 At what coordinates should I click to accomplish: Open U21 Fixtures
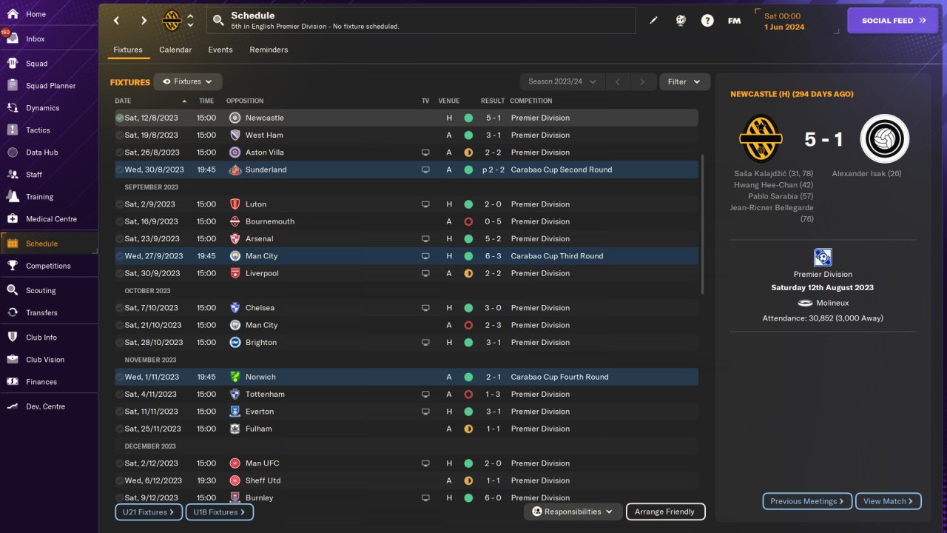[149, 512]
